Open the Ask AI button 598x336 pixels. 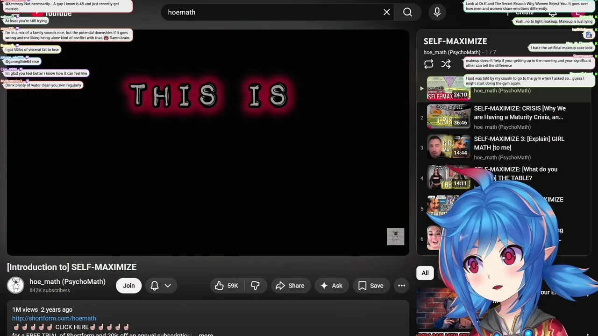pyautogui.click(x=331, y=286)
